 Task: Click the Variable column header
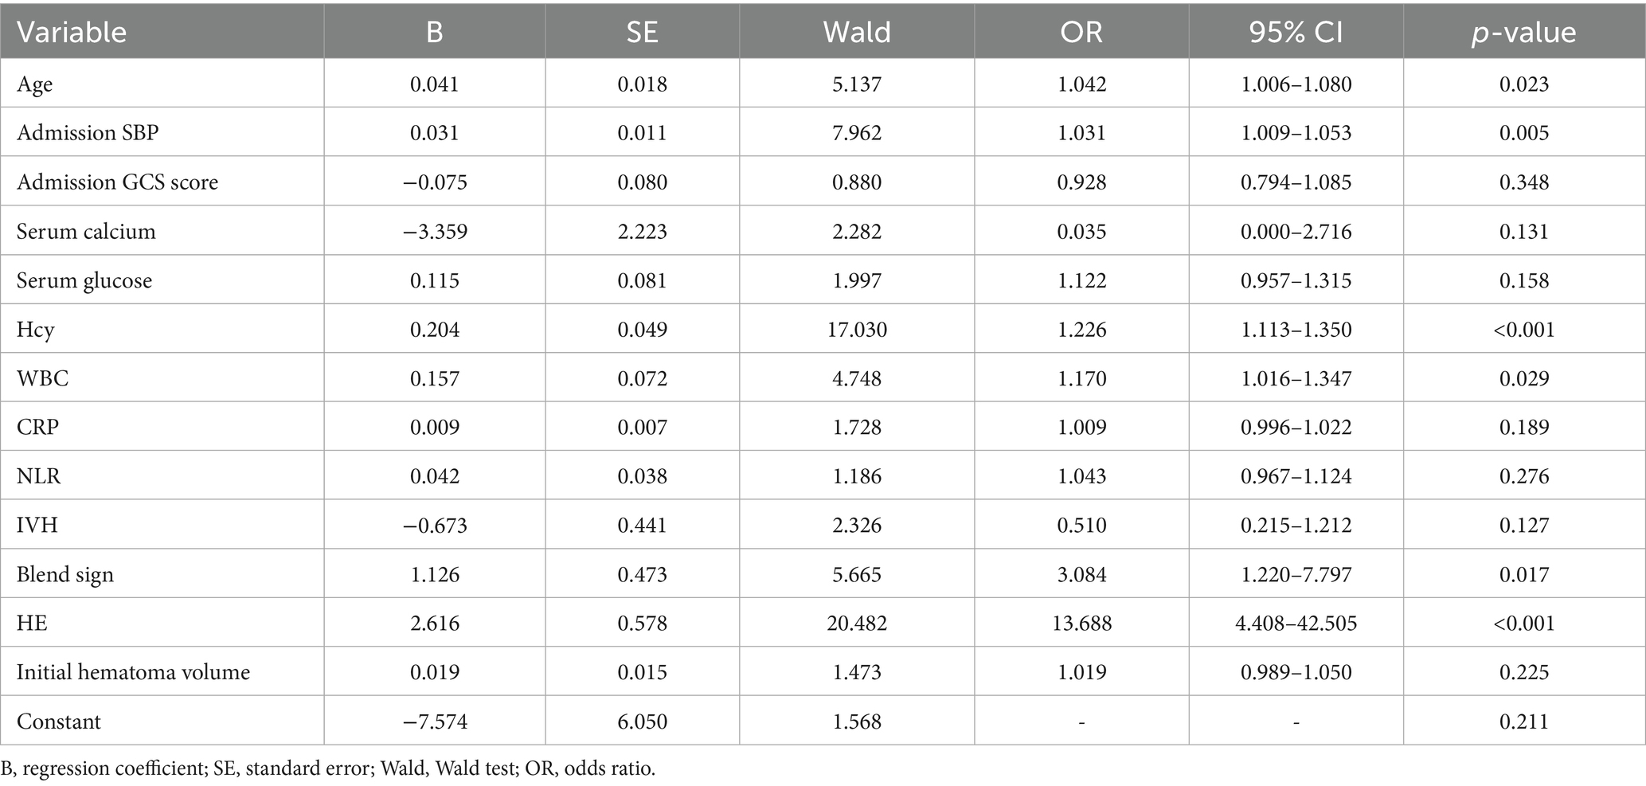[72, 33]
